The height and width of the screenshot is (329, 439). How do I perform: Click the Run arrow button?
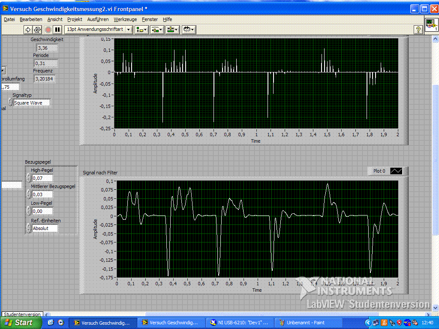(x=28, y=30)
